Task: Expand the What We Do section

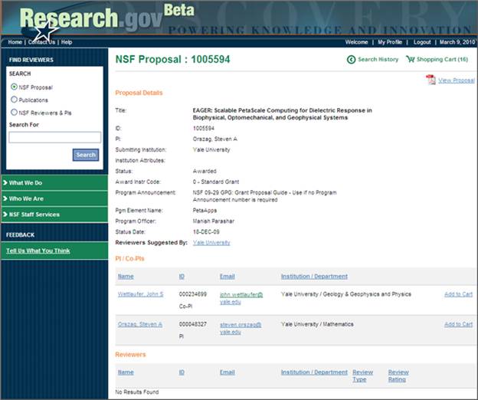Action: (54, 182)
